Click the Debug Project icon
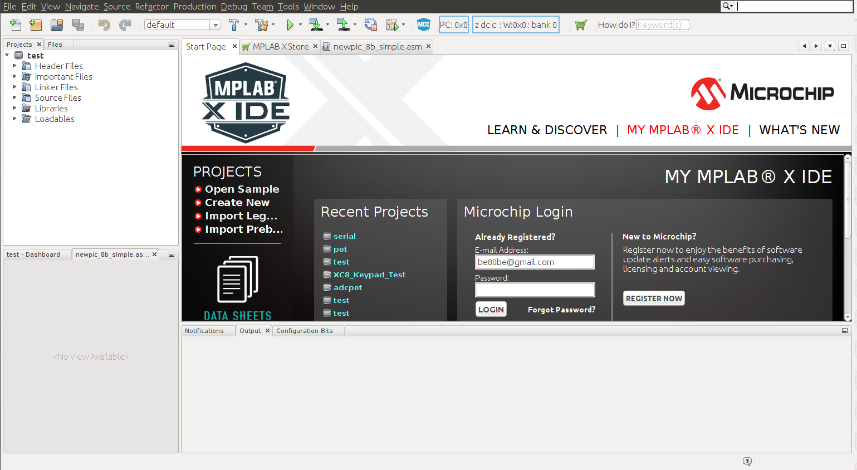857x470 pixels. 392,25
